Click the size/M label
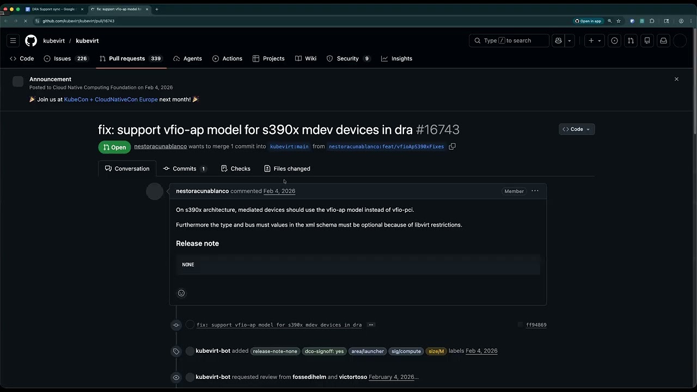697x392 pixels. pyautogui.click(x=436, y=351)
